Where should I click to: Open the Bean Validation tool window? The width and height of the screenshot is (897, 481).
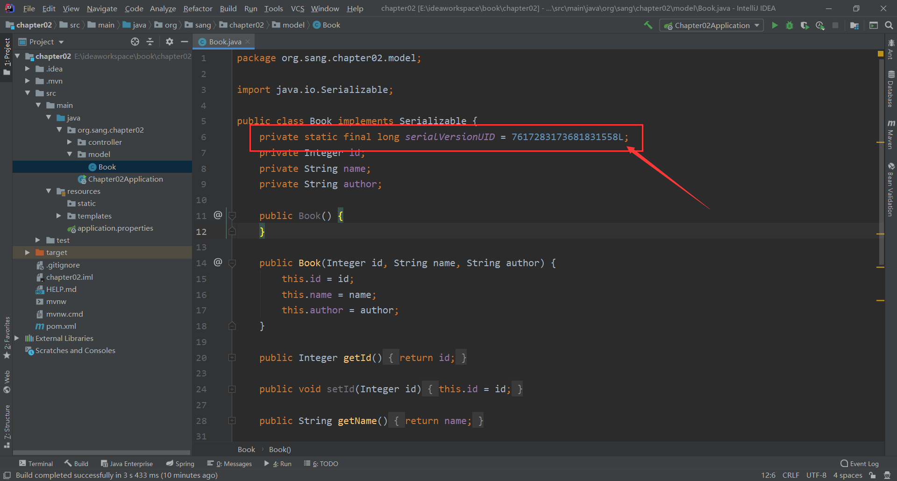tap(891, 189)
